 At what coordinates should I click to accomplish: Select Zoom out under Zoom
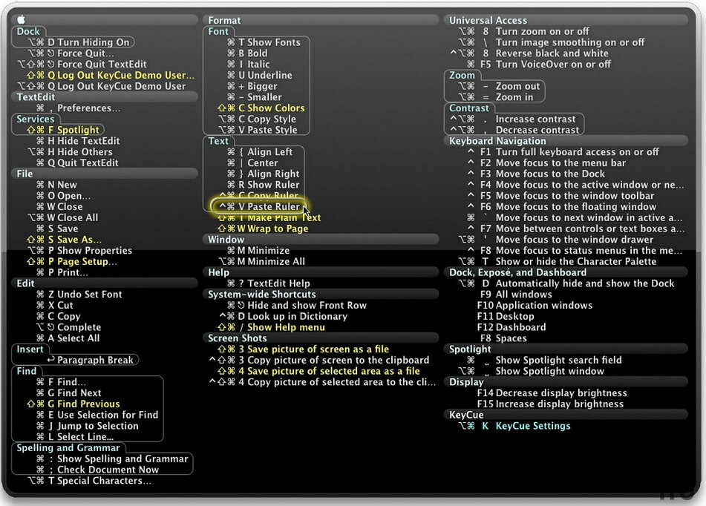[x=498, y=86]
